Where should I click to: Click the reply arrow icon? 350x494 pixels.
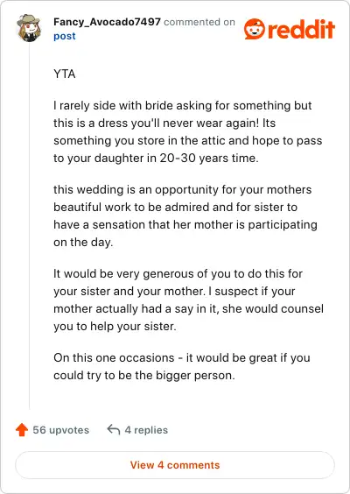113,429
